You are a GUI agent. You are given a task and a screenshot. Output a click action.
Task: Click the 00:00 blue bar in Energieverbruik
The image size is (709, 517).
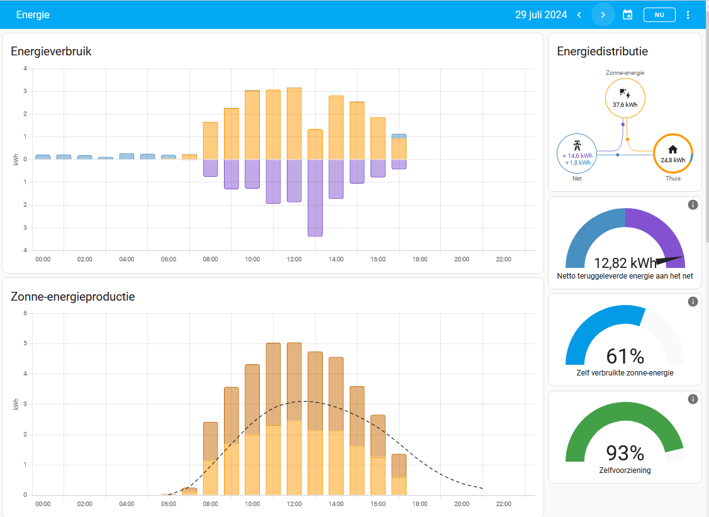click(x=43, y=157)
